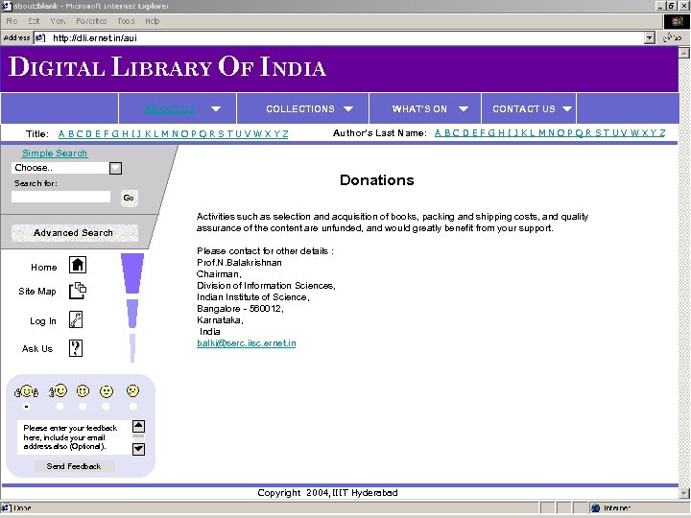691x518 pixels.
Task: Click the page scrollbar down arrow
Action: pos(684,493)
